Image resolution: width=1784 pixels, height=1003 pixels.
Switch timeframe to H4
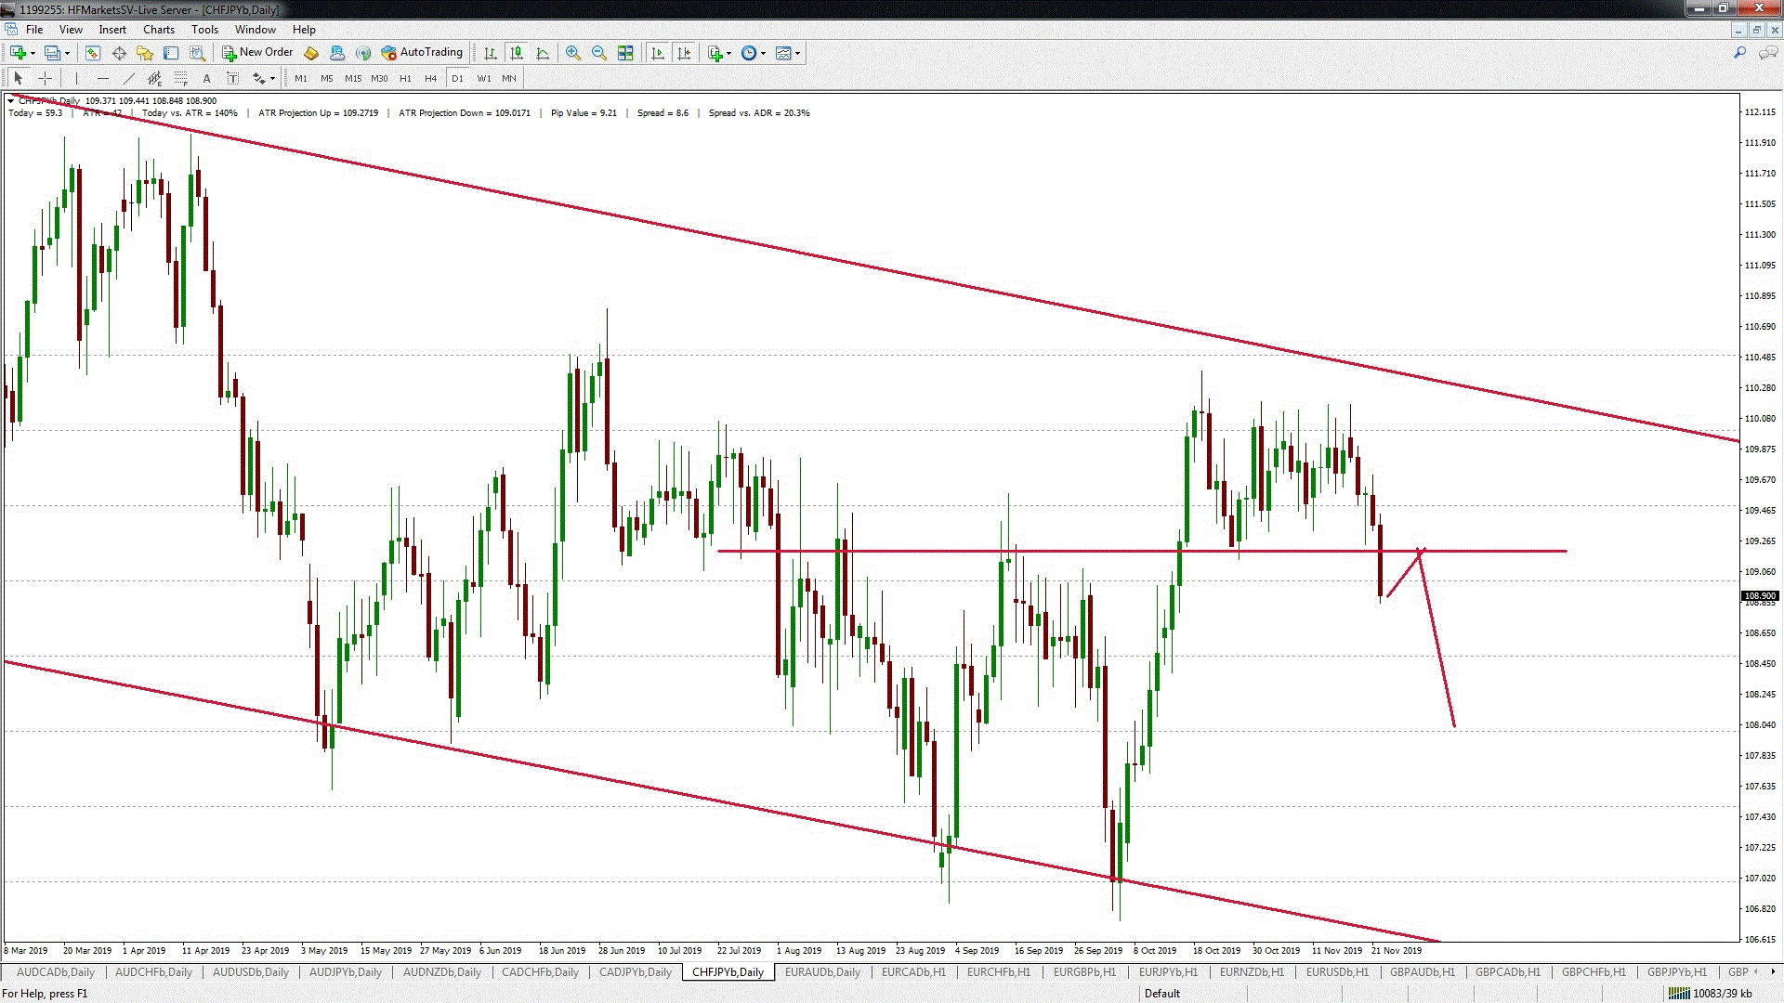[x=430, y=79]
